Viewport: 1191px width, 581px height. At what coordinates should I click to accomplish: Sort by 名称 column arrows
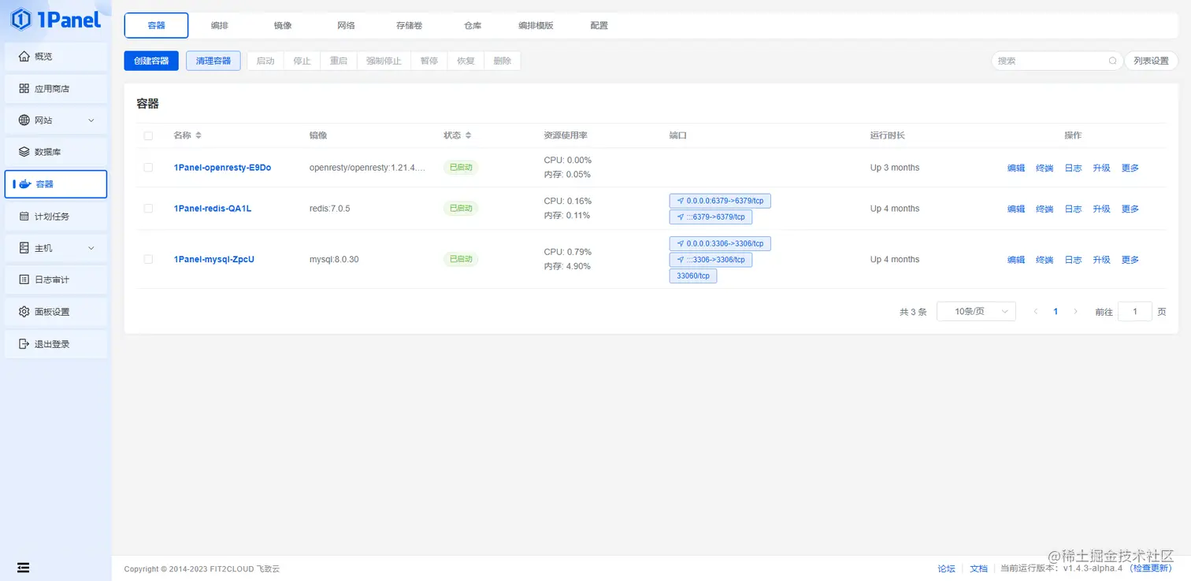coord(198,135)
